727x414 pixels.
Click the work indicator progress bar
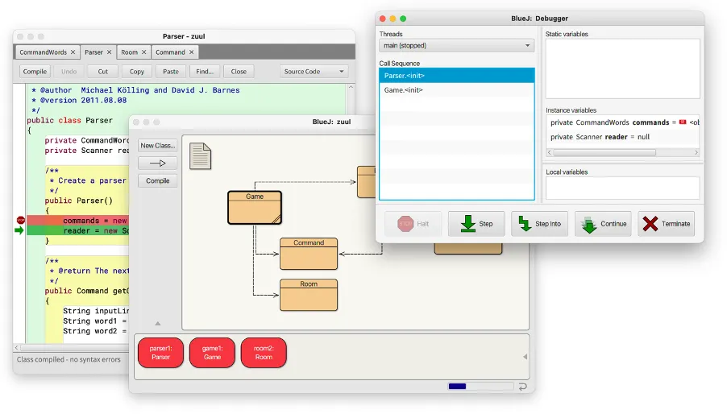(x=481, y=387)
